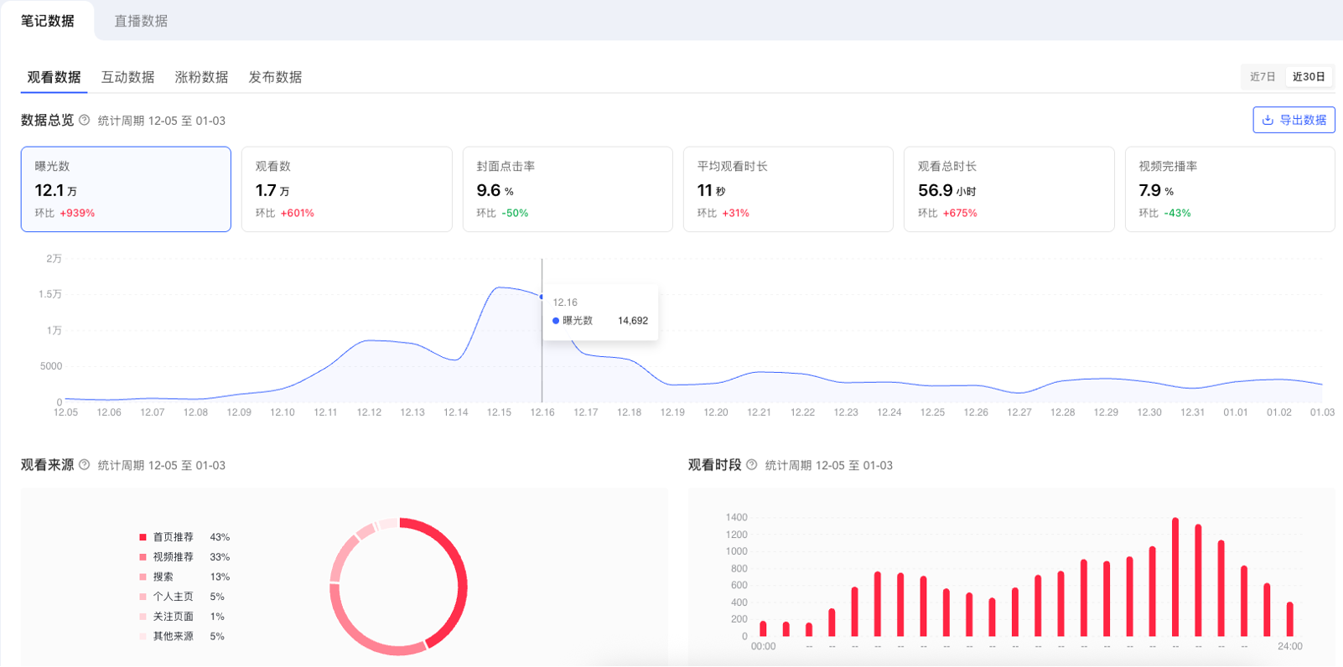Click the 其他来源 legend swatch
The image size is (1343, 667).
(143, 637)
